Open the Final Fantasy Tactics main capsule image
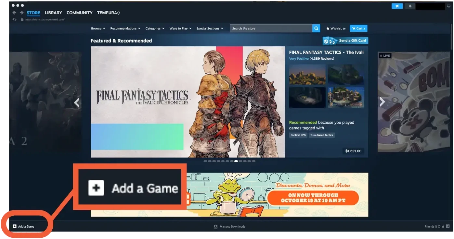 click(x=188, y=102)
